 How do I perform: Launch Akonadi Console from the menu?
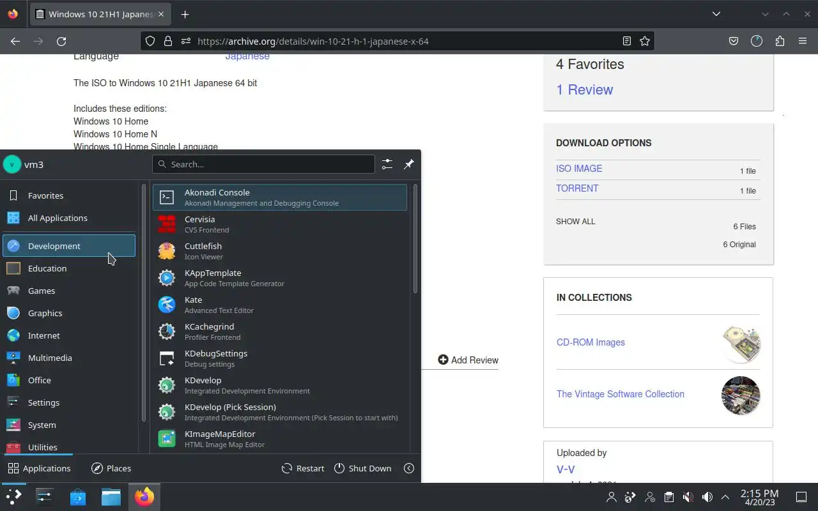(x=279, y=197)
